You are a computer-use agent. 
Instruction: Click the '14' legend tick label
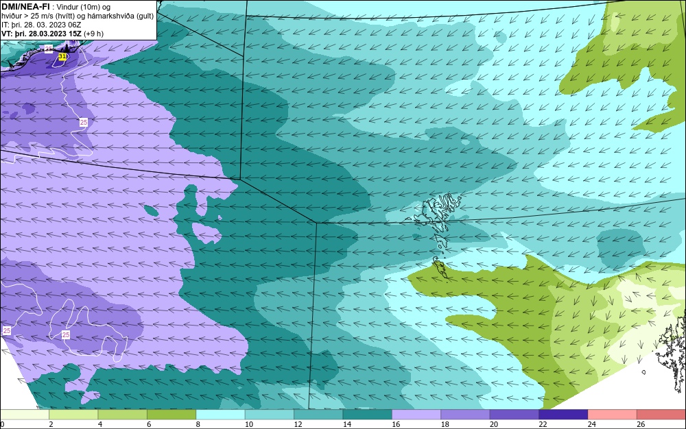point(347,424)
